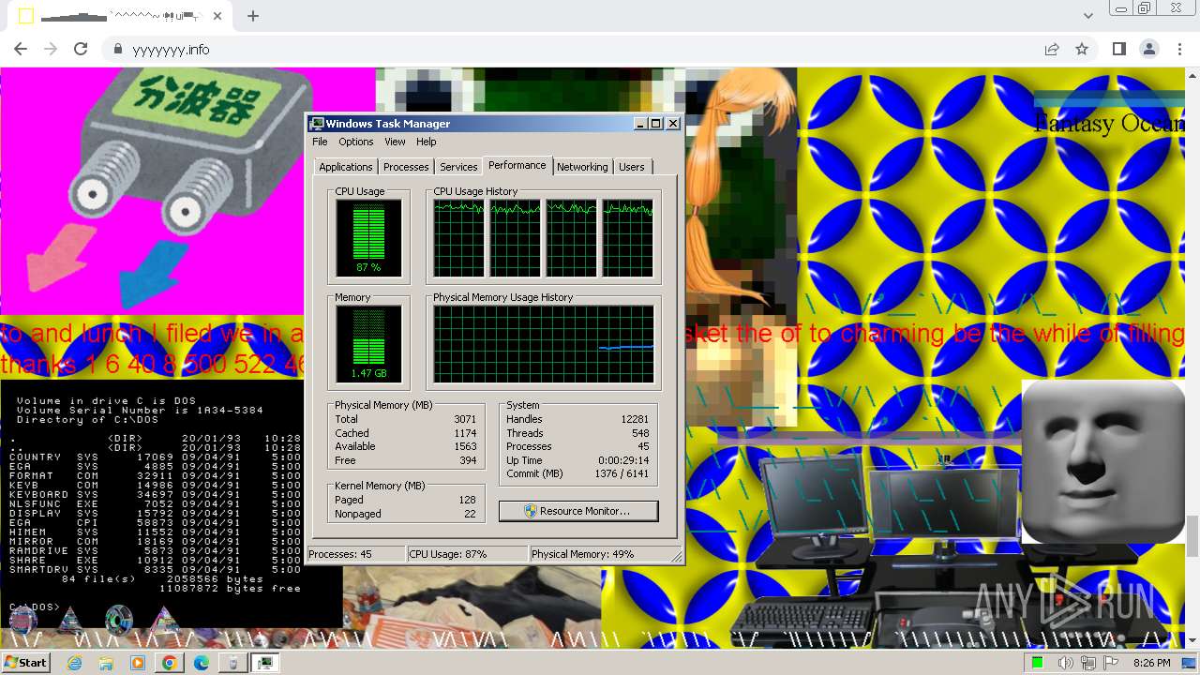Open the site information lock icon

pyautogui.click(x=117, y=49)
